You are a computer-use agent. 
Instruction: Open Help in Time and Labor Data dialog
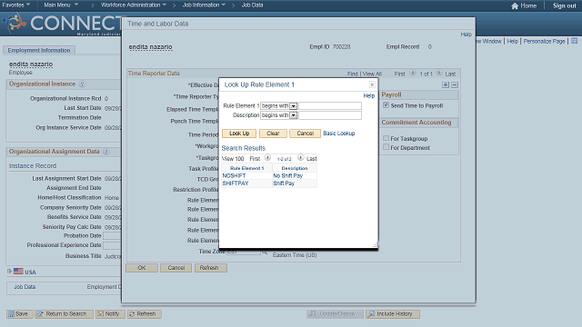pos(466,35)
